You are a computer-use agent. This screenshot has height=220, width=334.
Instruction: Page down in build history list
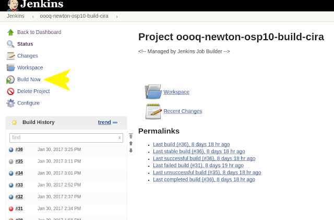click(x=131, y=150)
